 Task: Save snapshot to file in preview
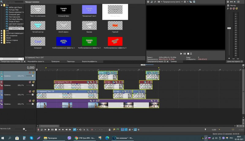click(x=194, y=2)
